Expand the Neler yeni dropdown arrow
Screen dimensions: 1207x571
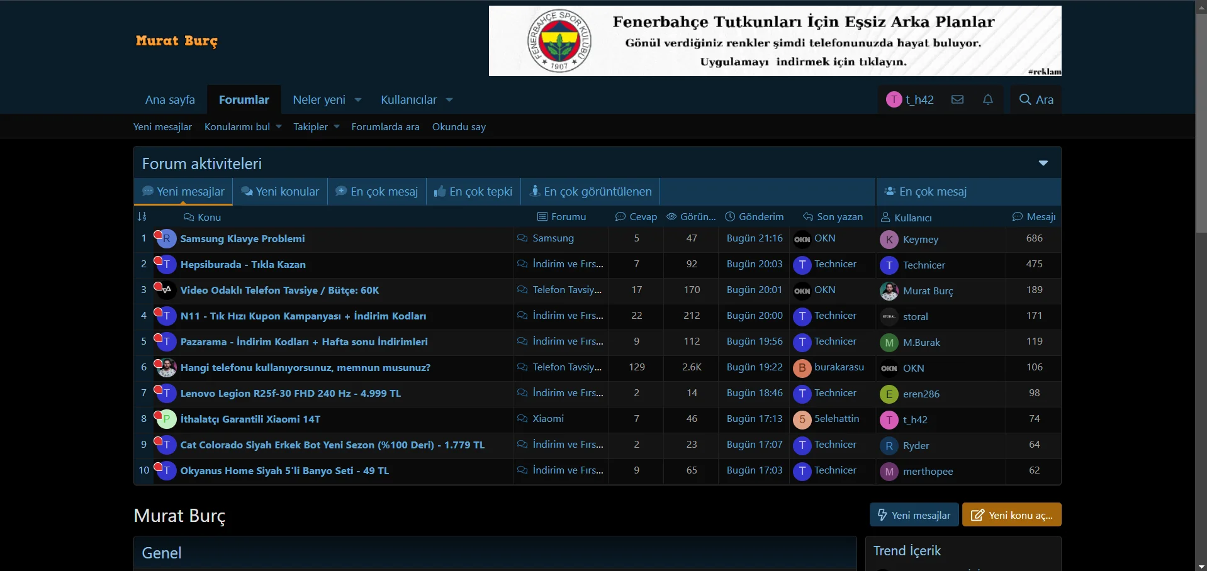(358, 100)
